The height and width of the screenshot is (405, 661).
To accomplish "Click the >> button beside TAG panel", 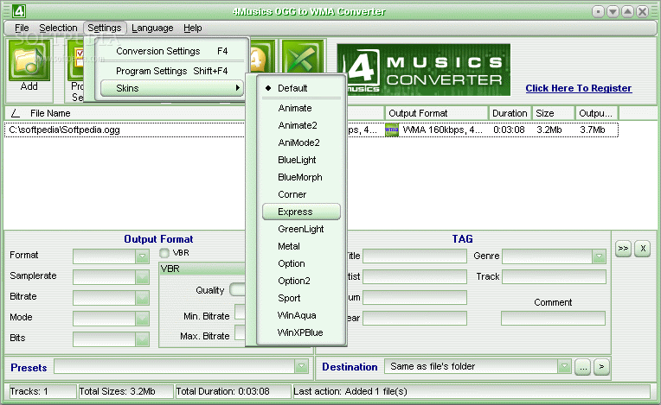I will click(623, 248).
